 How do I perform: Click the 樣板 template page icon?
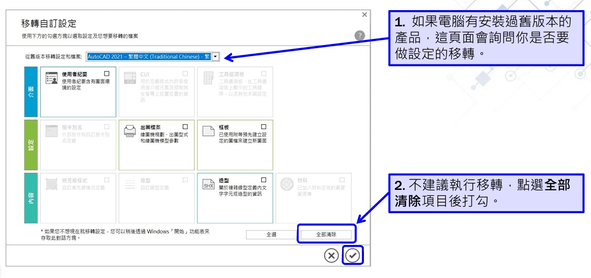(208, 131)
